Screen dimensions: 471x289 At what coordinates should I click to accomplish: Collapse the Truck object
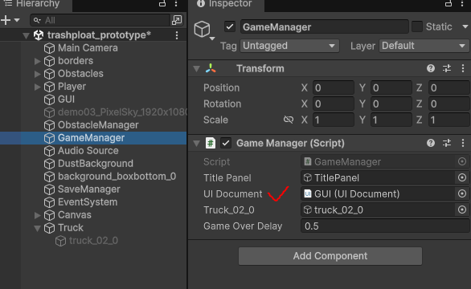click(x=37, y=228)
